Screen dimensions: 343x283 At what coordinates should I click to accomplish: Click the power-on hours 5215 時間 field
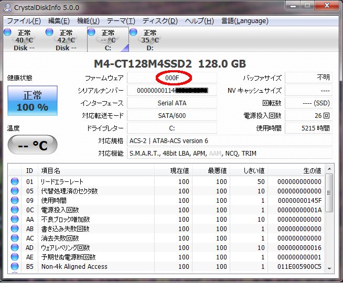pos(308,128)
